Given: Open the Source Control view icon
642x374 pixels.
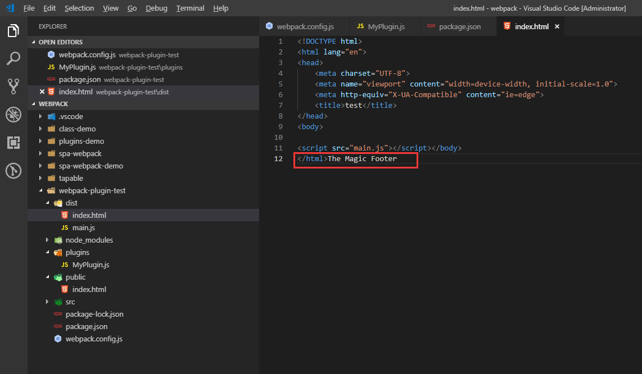Looking at the screenshot, I should coord(13,86).
